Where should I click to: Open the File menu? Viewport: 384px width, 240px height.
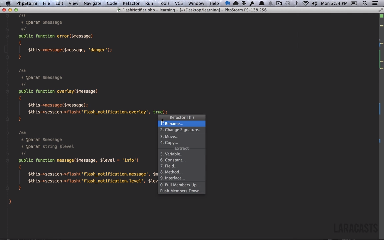pos(46,3)
